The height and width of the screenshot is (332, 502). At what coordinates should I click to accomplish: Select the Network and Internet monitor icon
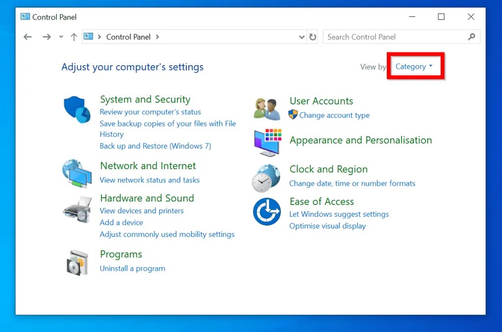point(77,174)
